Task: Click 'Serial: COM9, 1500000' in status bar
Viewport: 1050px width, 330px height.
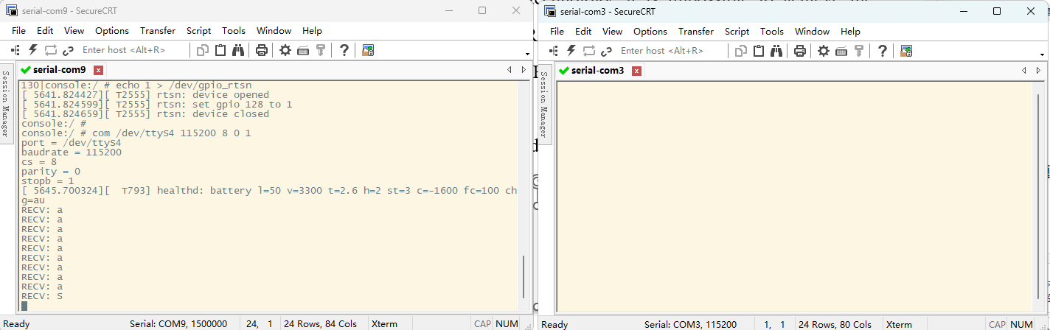Action: [x=178, y=324]
